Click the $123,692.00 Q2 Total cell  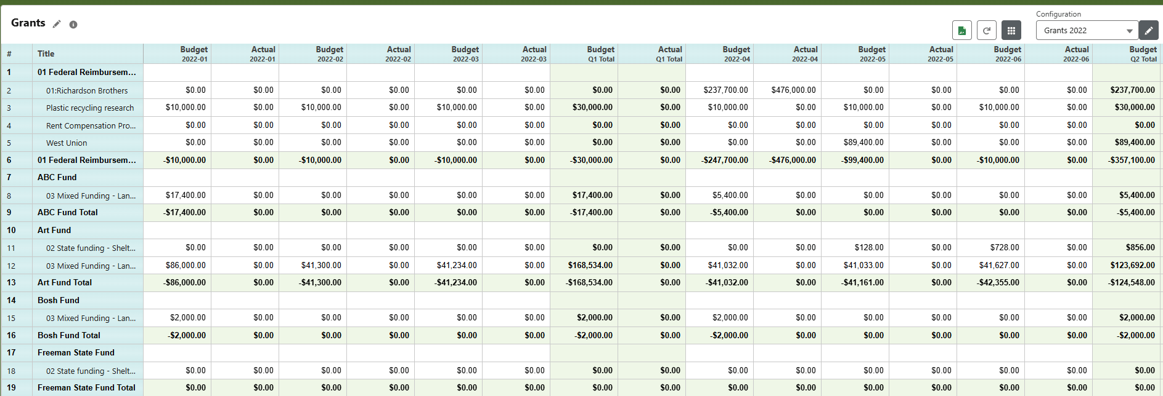[x=1127, y=265]
